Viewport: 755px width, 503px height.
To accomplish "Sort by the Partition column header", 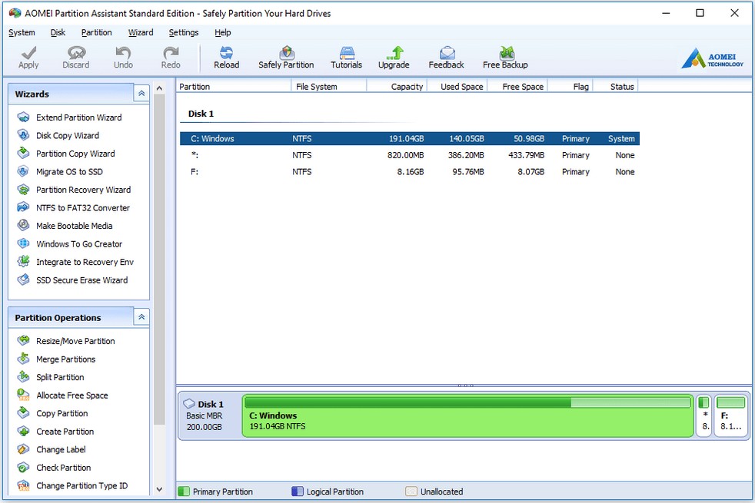I will pos(234,87).
